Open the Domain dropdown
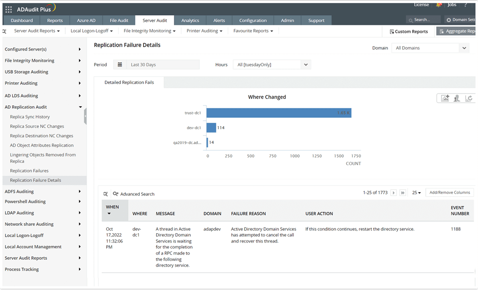Screen dimensions: 478x290 click(430, 48)
